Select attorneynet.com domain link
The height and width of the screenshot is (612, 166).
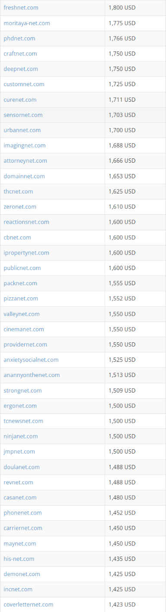pyautogui.click(x=26, y=161)
